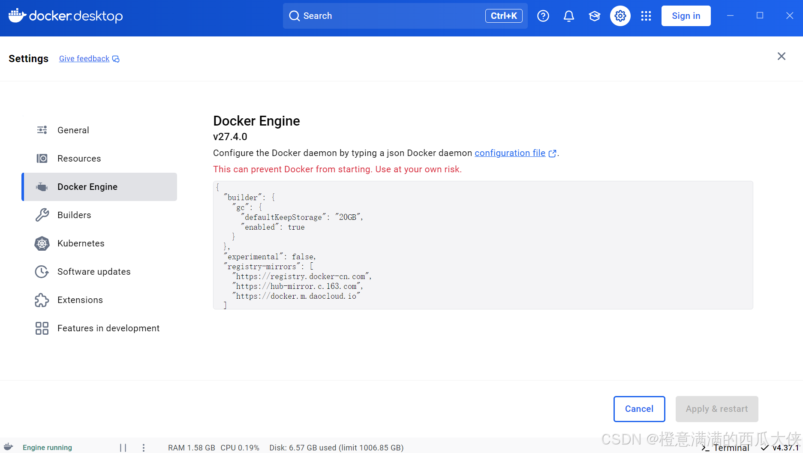Open the configuration file link
The width and height of the screenshot is (803, 453).
510,153
